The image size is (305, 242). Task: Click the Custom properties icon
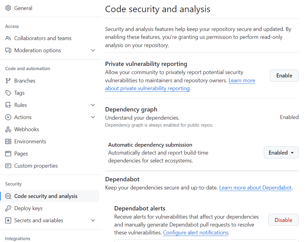(x=8, y=166)
